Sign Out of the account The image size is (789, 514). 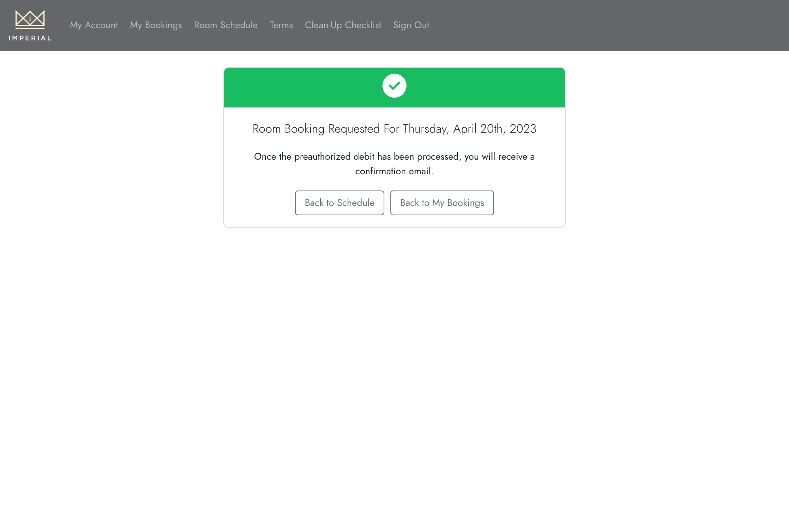point(411,25)
